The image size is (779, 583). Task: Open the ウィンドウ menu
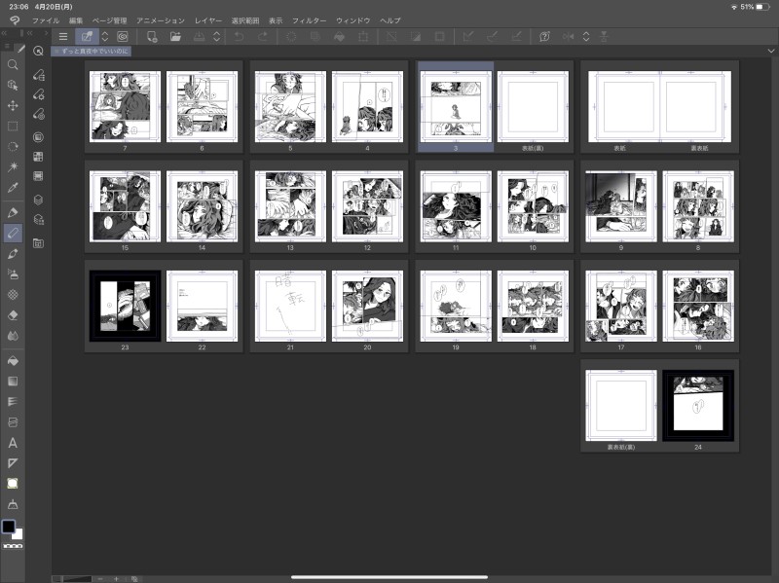[x=353, y=20]
